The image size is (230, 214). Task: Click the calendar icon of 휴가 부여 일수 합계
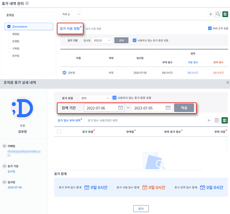click(x=87, y=187)
